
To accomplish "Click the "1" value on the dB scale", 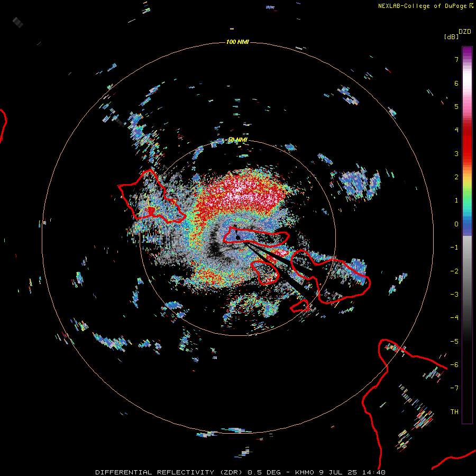I will (456, 200).
